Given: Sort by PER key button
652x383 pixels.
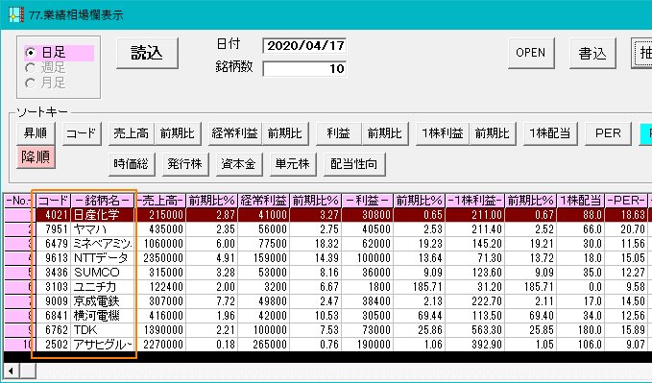Looking at the screenshot, I should pos(608,133).
